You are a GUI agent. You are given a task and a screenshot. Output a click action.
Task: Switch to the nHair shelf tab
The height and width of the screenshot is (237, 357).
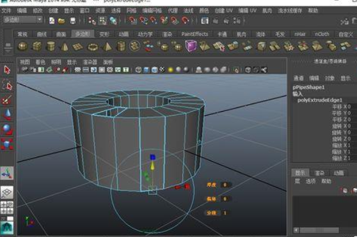(x=299, y=34)
